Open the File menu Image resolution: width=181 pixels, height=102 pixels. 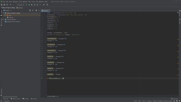point(4,2)
